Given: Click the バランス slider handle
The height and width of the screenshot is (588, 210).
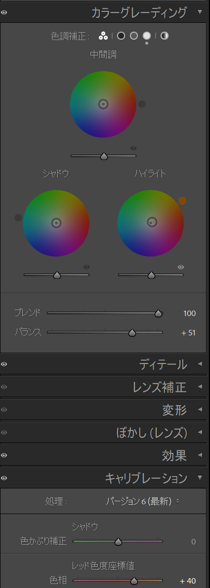Looking at the screenshot, I should click(x=132, y=332).
